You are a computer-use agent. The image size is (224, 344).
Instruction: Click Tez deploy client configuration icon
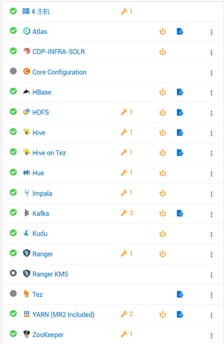[180, 294]
